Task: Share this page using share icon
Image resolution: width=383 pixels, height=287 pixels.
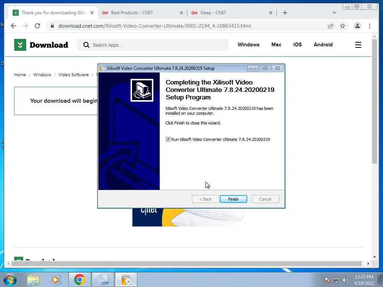Action: click(x=331, y=26)
